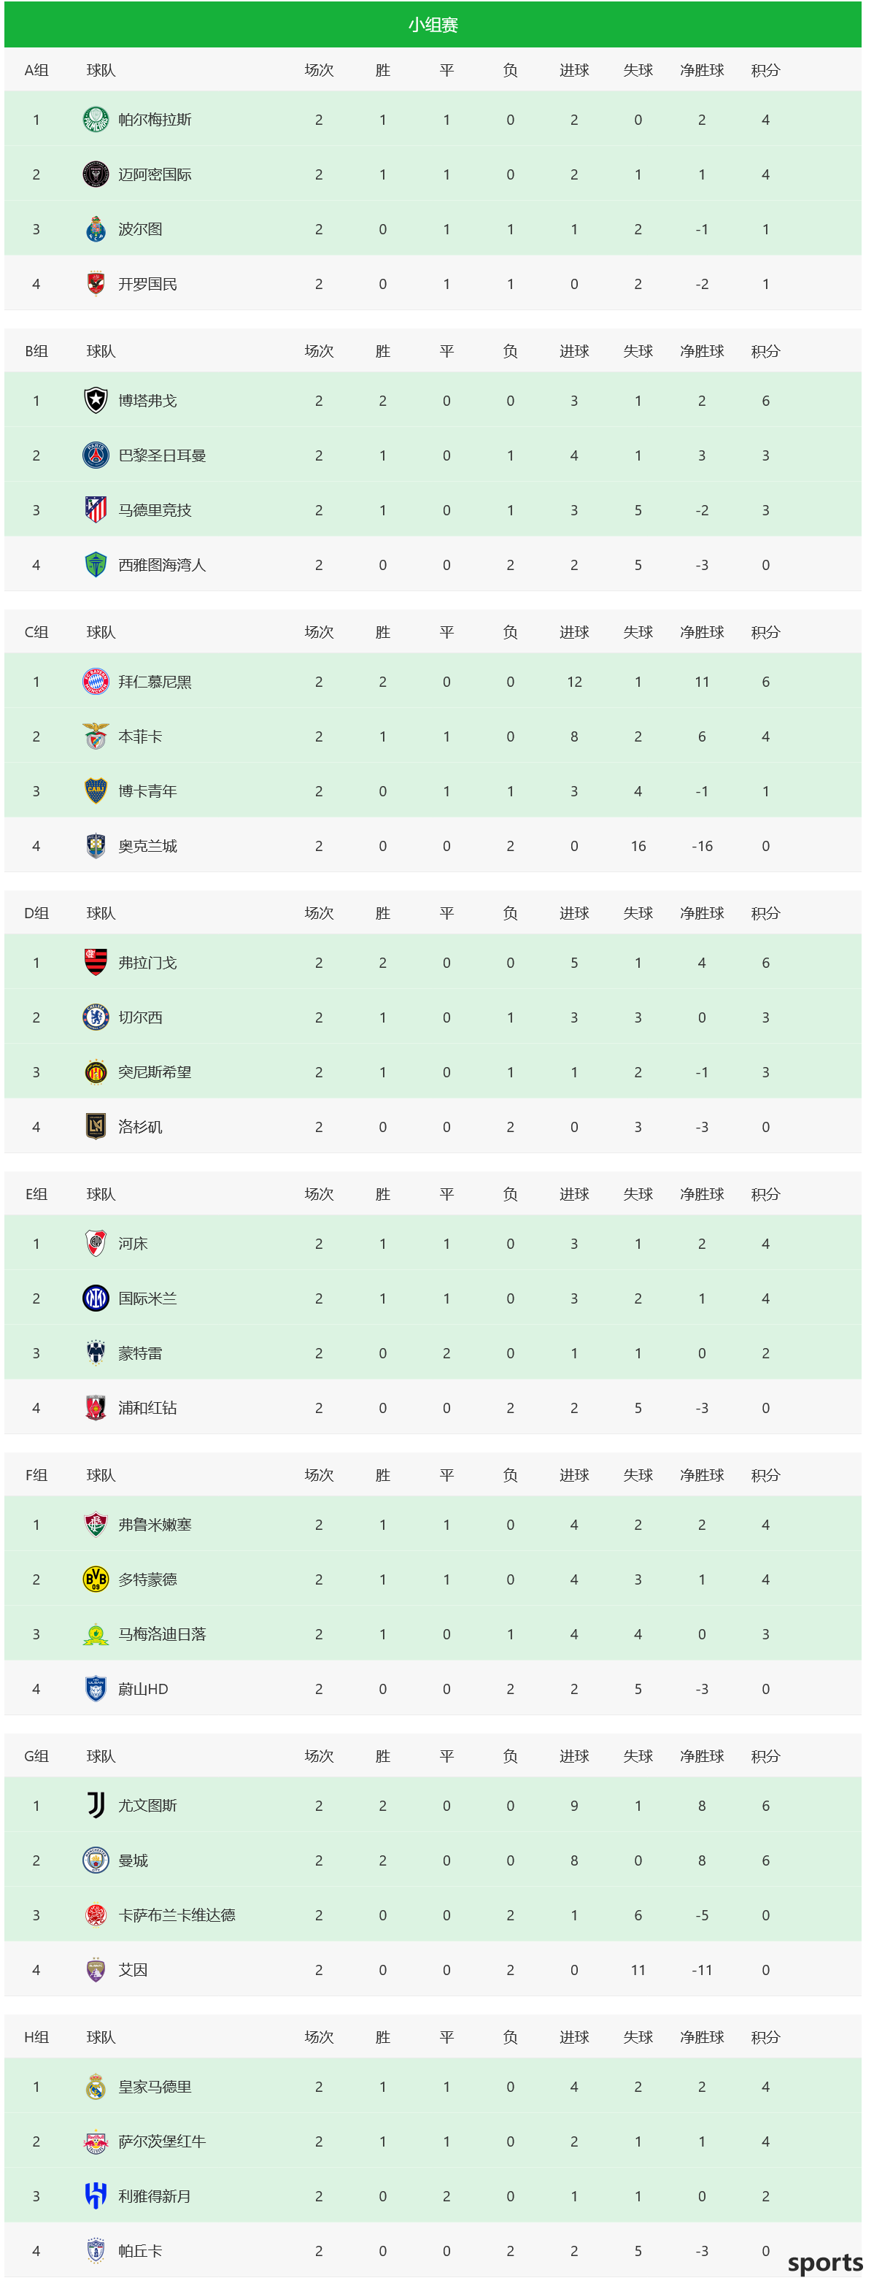Open the 曼城 team name link

(133, 1861)
